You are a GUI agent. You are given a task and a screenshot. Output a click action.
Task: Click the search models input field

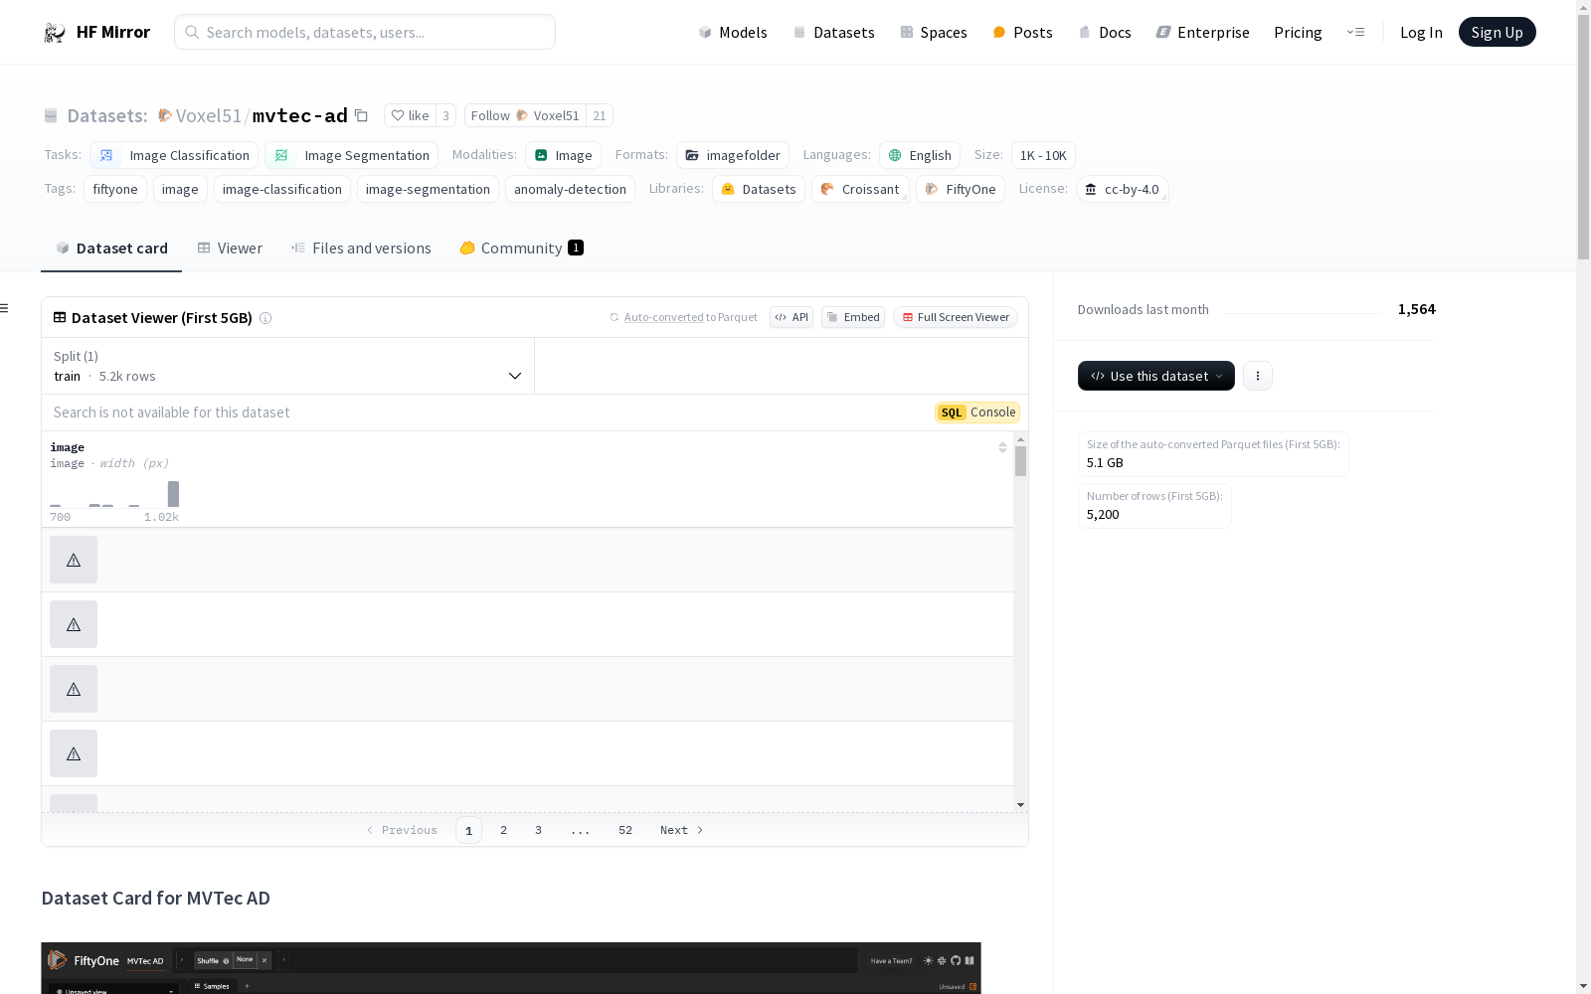365,32
